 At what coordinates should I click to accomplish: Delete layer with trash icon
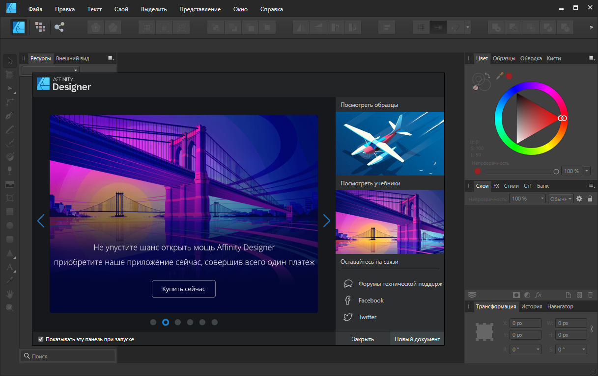[x=591, y=295]
